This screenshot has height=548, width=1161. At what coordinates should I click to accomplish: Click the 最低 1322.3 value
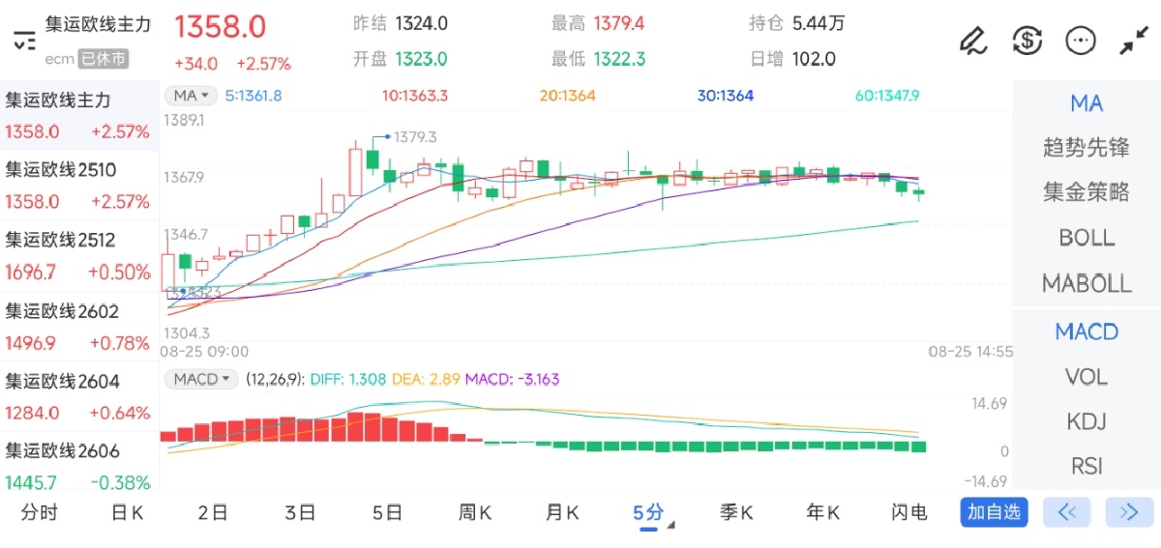(619, 59)
